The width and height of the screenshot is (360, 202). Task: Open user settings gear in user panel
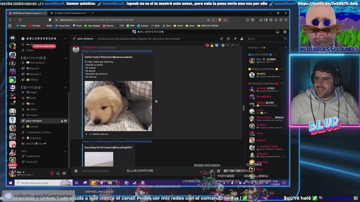64,173
